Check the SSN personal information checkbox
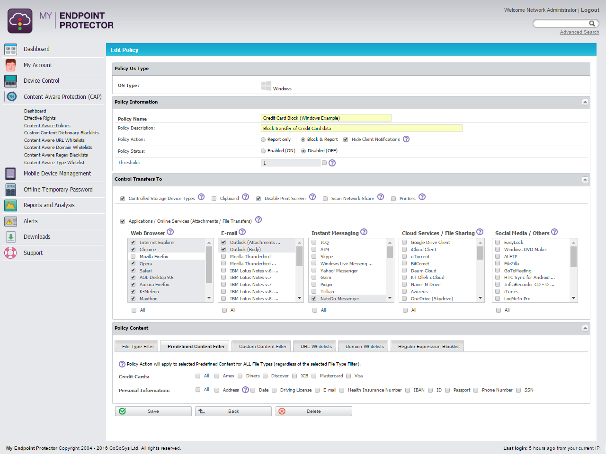606x454 pixels. pyautogui.click(x=518, y=390)
